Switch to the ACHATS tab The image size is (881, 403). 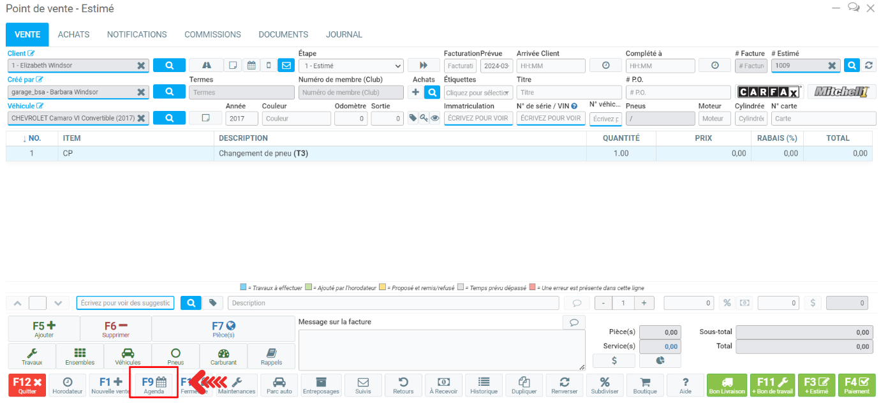tap(73, 34)
